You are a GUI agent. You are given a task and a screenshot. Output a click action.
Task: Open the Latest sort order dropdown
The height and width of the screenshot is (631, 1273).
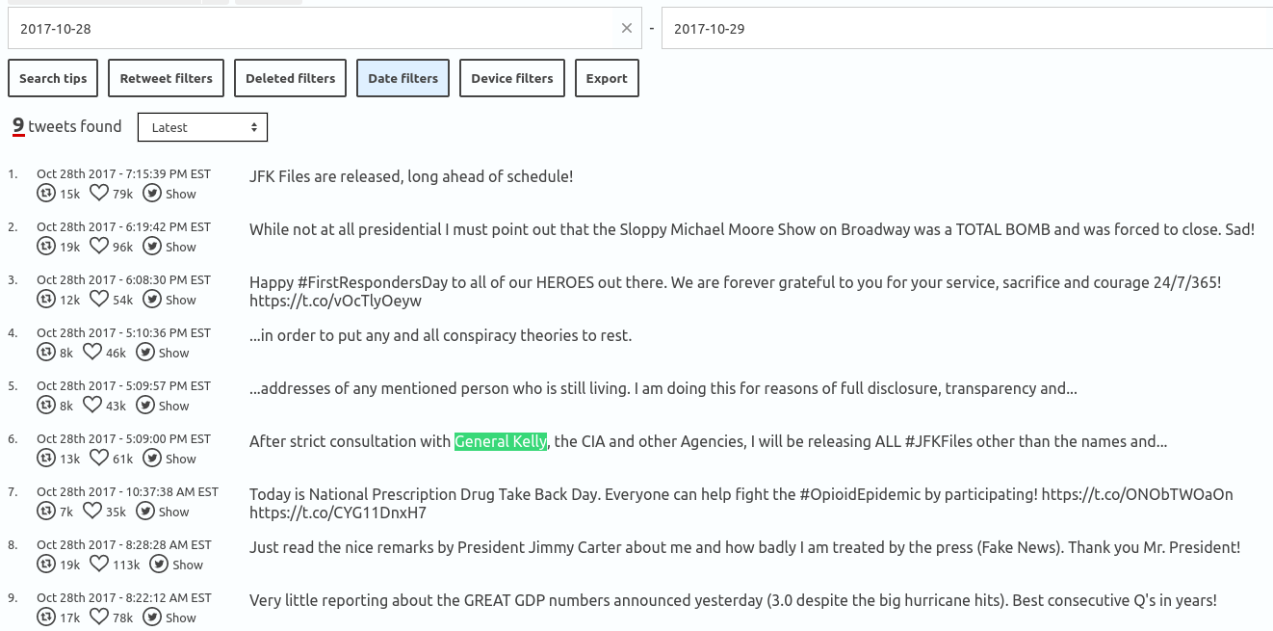[202, 127]
